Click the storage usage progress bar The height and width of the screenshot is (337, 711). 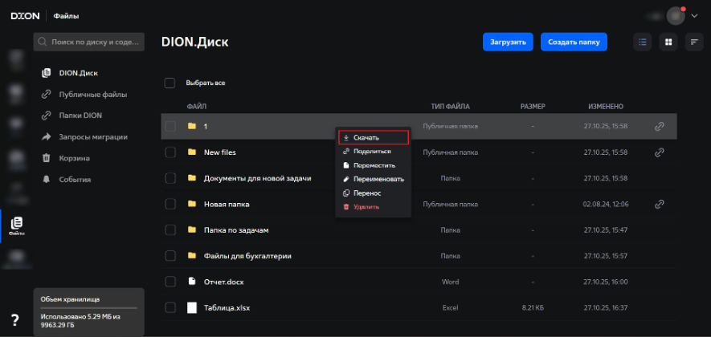click(88, 307)
